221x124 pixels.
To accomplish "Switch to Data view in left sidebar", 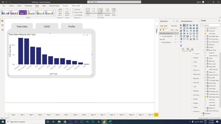I will (x=2, y=25).
